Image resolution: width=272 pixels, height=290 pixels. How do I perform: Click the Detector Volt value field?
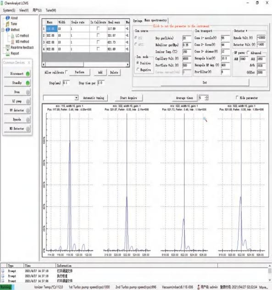coord(261,45)
